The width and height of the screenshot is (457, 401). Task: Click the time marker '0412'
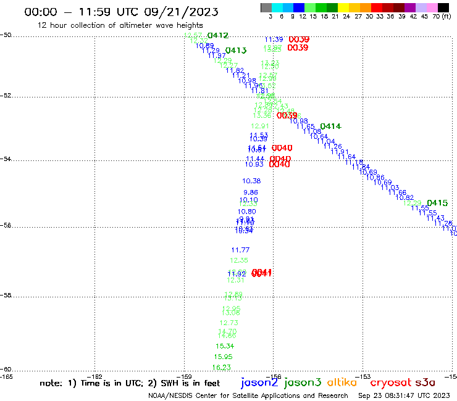pos(218,36)
